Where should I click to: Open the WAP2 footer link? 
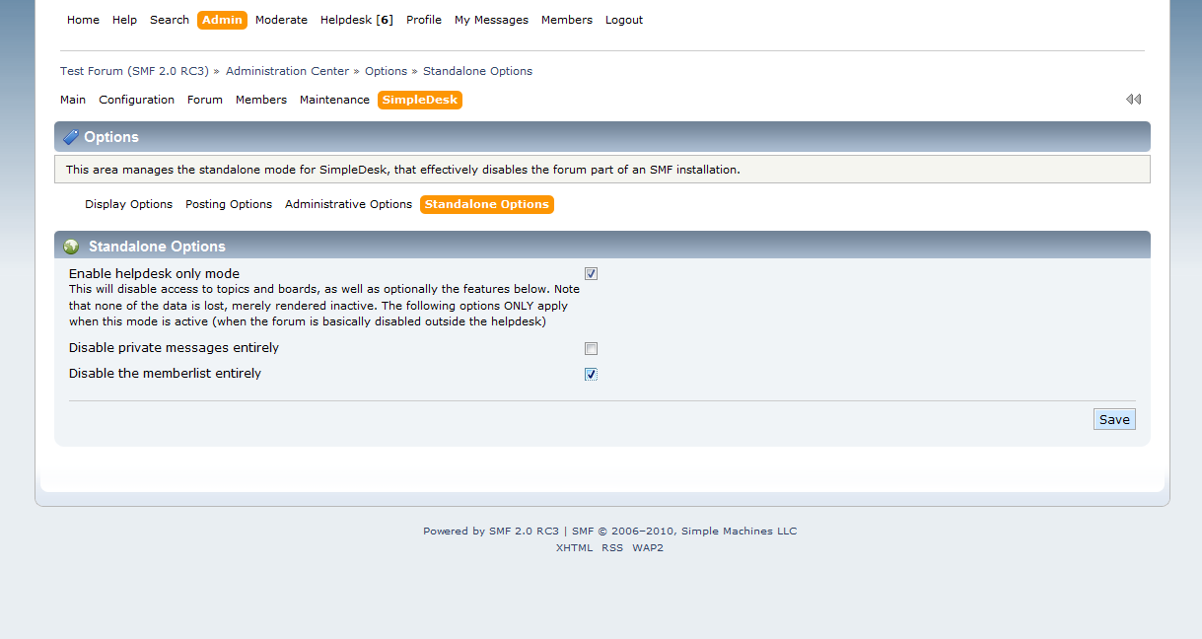pyautogui.click(x=648, y=547)
